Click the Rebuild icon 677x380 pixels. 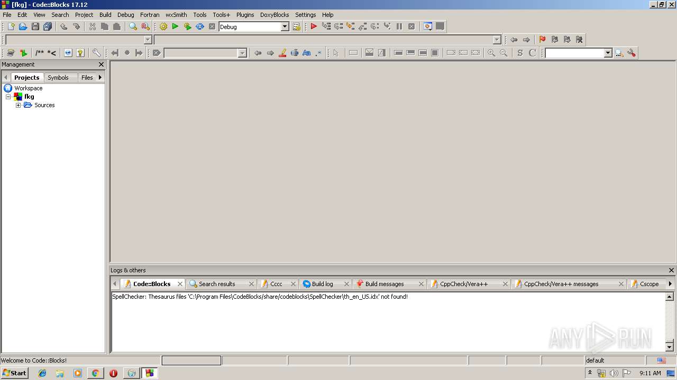pyautogui.click(x=200, y=26)
